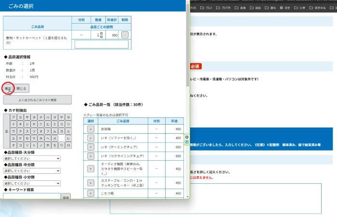Filter items by kana ロ
Screen dimensions: 337x217
pos(68,145)
